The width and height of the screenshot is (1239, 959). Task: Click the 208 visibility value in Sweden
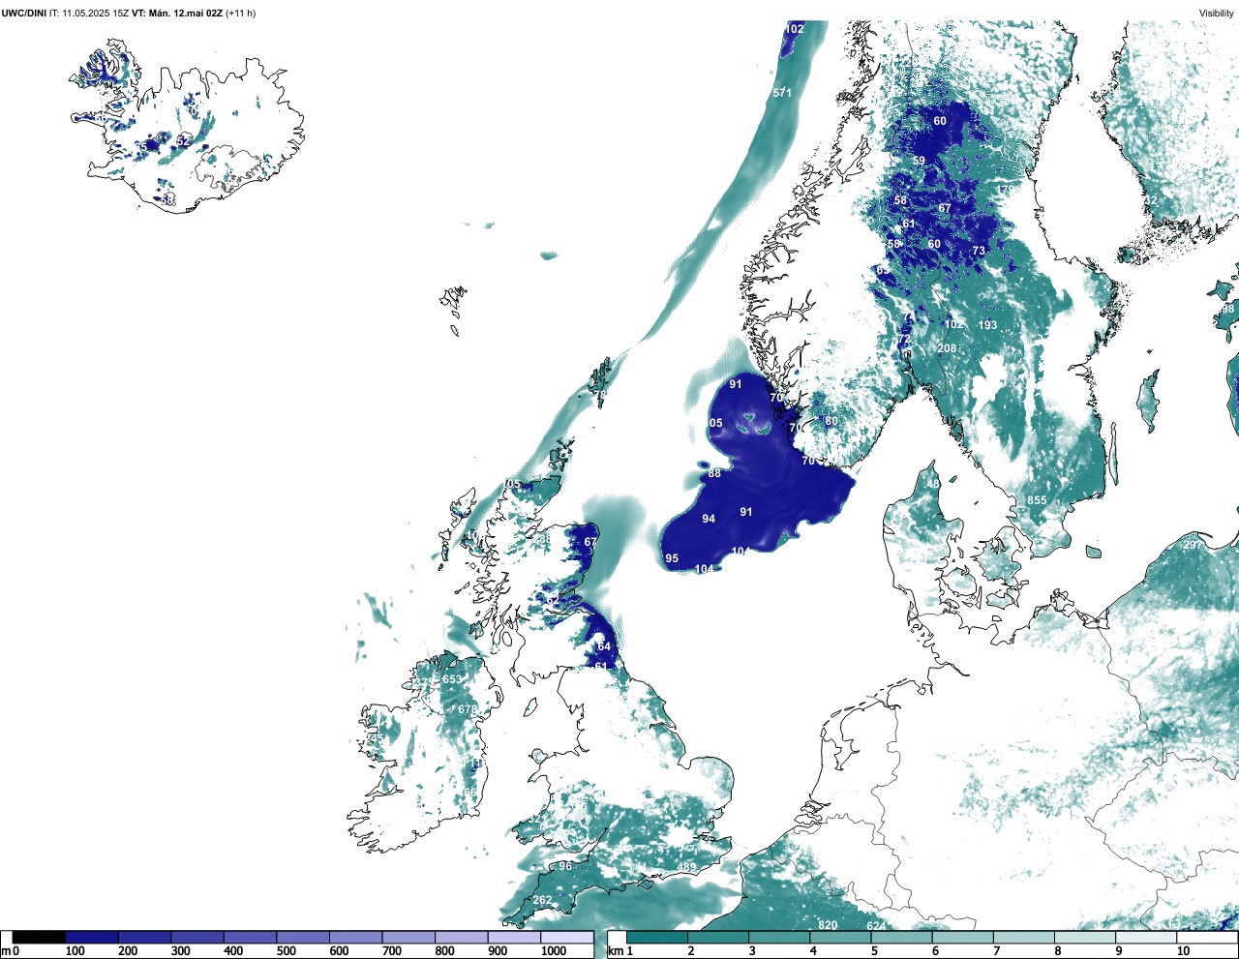pos(947,348)
